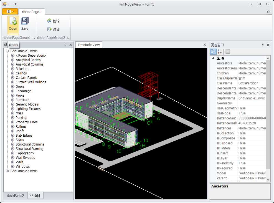This screenshot has width=274, height=203.
Task: Select Walls in the tree
Action: pyautogui.click(x=19, y=162)
